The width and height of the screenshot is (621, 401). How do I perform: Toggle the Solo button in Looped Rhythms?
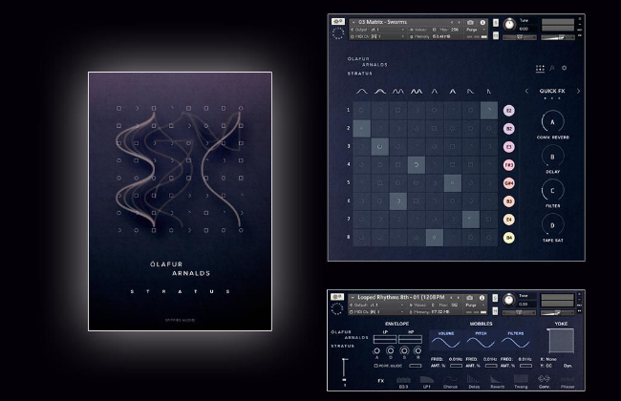point(495,298)
